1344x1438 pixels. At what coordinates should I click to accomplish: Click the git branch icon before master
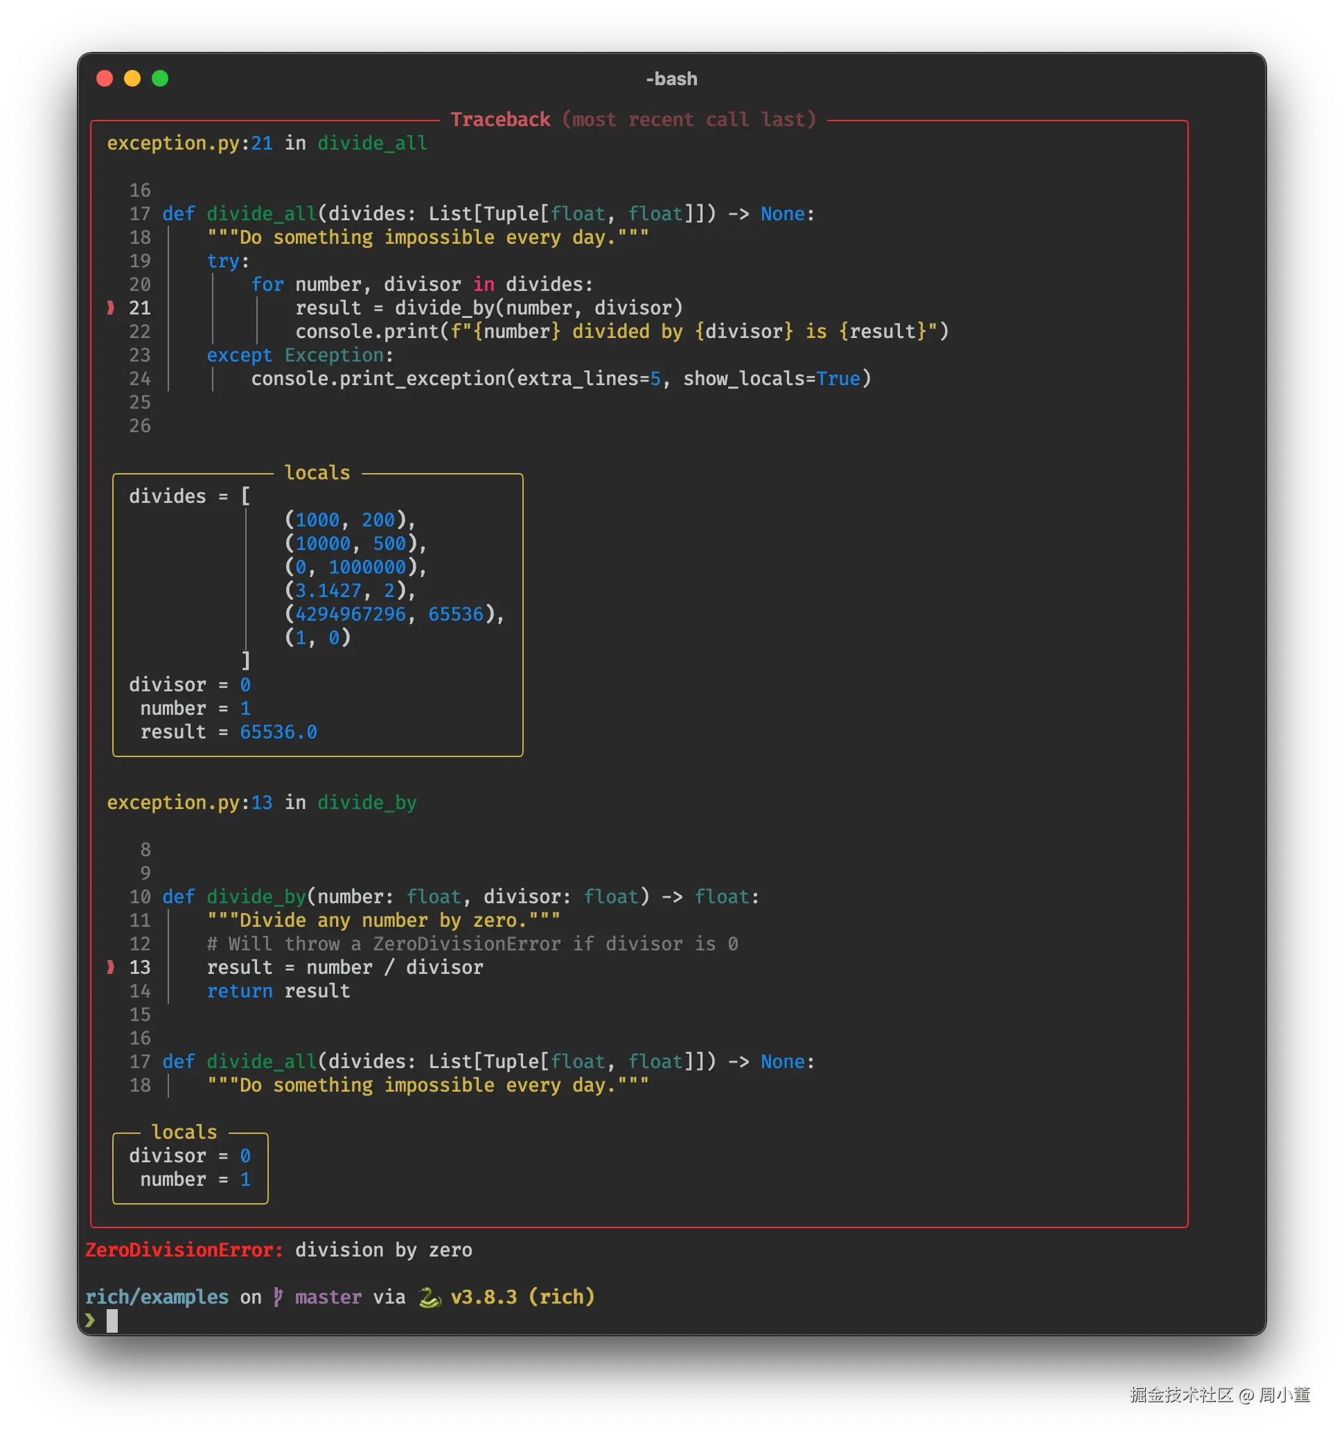tap(278, 1297)
